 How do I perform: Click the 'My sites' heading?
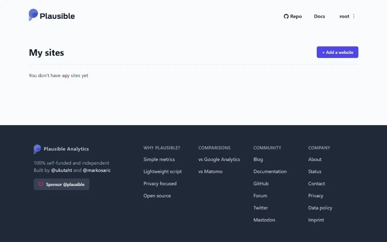pos(47,53)
